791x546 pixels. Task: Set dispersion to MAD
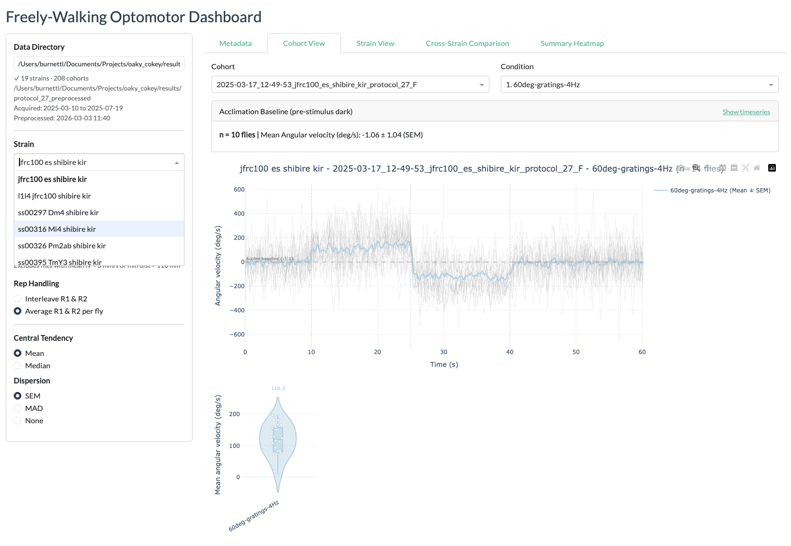point(18,408)
